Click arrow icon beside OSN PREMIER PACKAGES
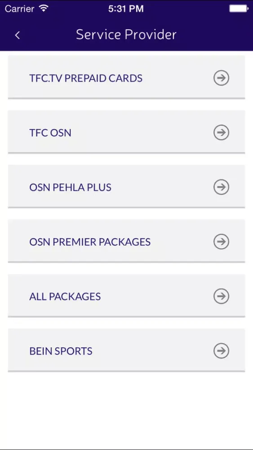This screenshot has width=253, height=450. [x=221, y=241]
